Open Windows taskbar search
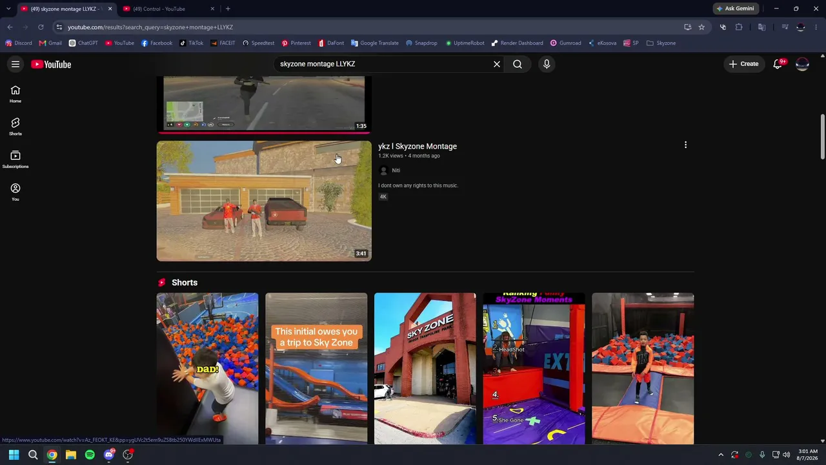This screenshot has width=826, height=465. point(33,455)
